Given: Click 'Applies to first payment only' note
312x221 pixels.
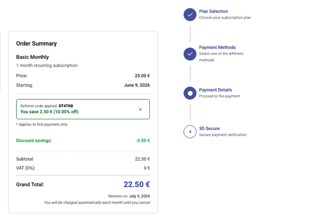Looking at the screenshot, I should pos(42,124).
